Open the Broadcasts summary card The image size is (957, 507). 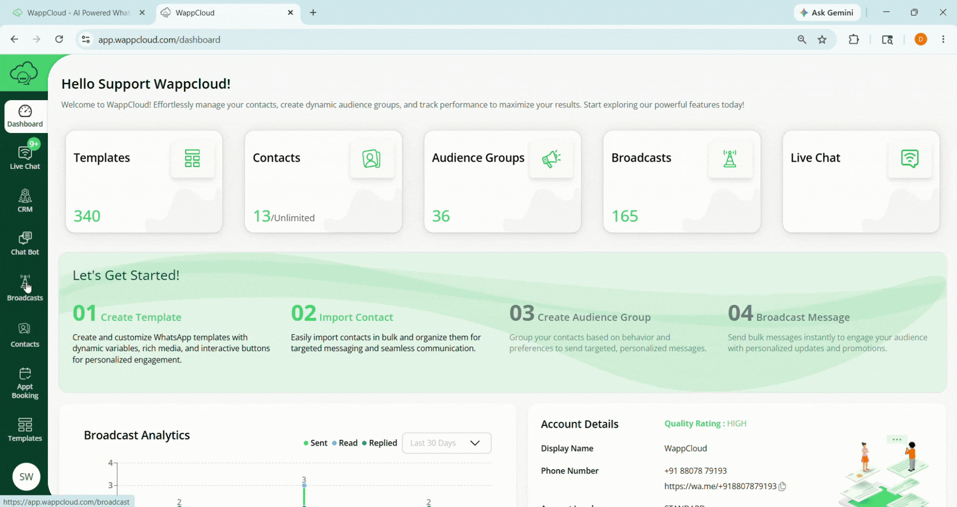coord(682,182)
